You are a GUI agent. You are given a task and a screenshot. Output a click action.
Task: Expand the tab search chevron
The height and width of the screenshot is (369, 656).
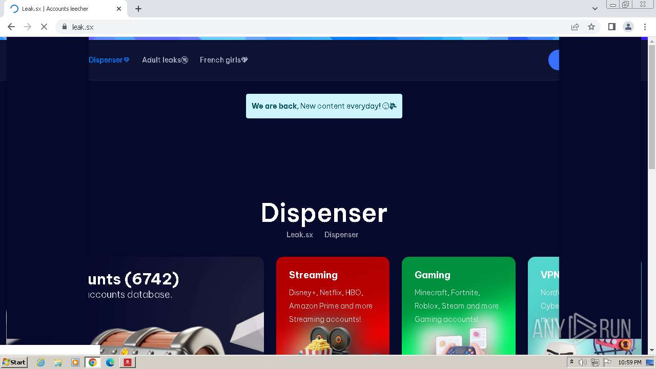pyautogui.click(x=595, y=9)
